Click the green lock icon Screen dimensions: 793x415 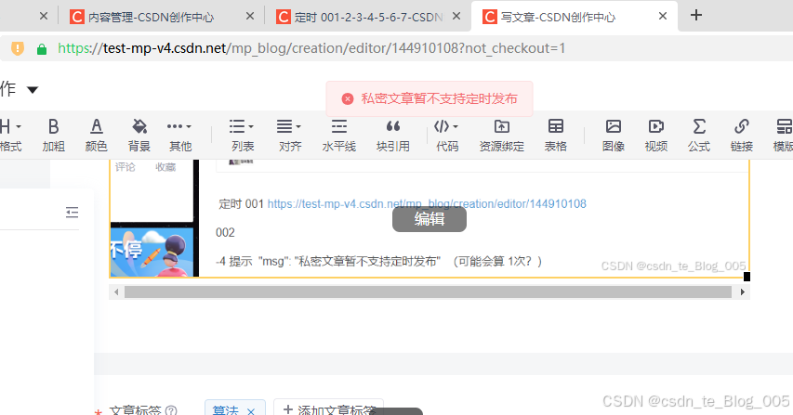pyautogui.click(x=42, y=49)
